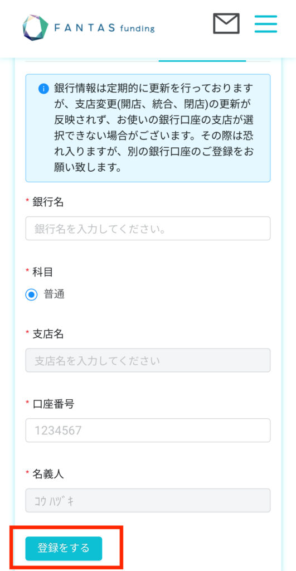296x571 pixels.
Task: Click the 支店名 input field
Action: click(x=148, y=360)
